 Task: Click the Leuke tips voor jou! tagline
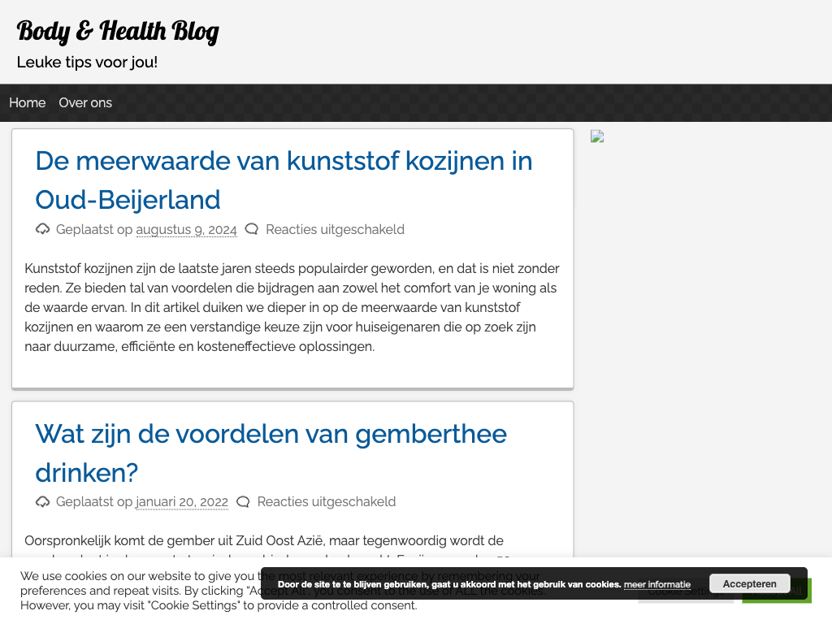pos(87,62)
